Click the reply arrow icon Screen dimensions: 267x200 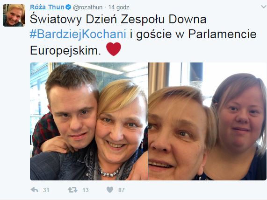35,190
